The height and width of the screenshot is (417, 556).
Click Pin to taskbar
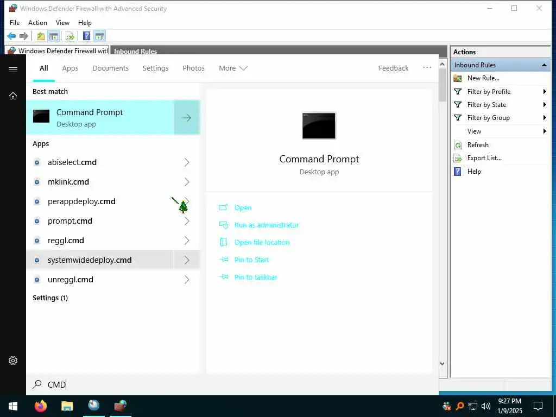[256, 277]
